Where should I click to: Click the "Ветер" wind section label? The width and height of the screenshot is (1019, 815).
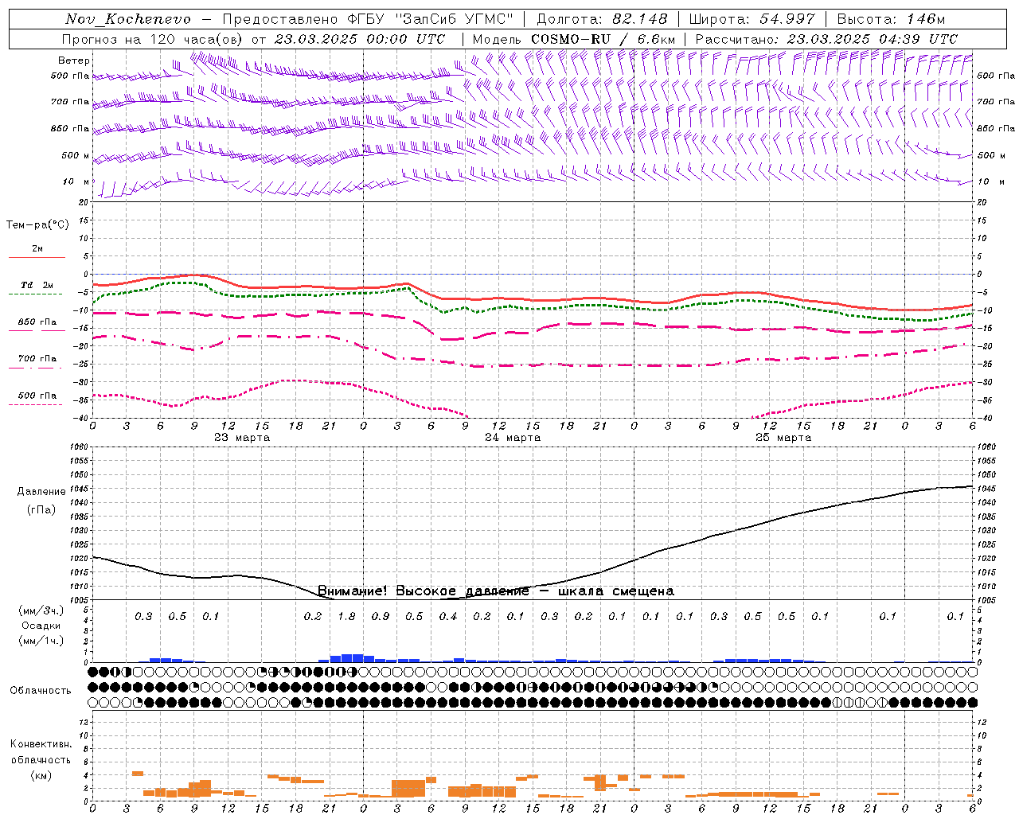74,60
